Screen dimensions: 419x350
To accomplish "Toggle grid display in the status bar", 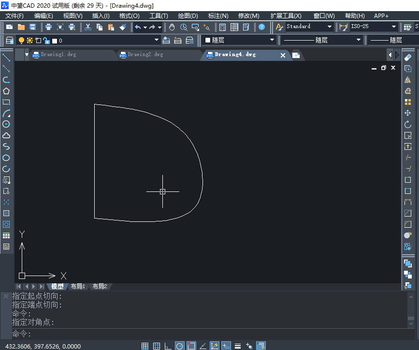I will click(x=157, y=346).
